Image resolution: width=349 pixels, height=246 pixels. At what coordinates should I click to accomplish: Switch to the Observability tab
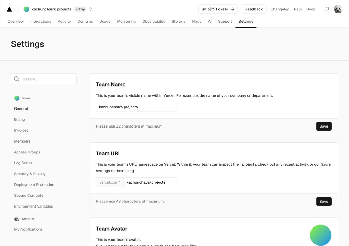click(x=153, y=22)
